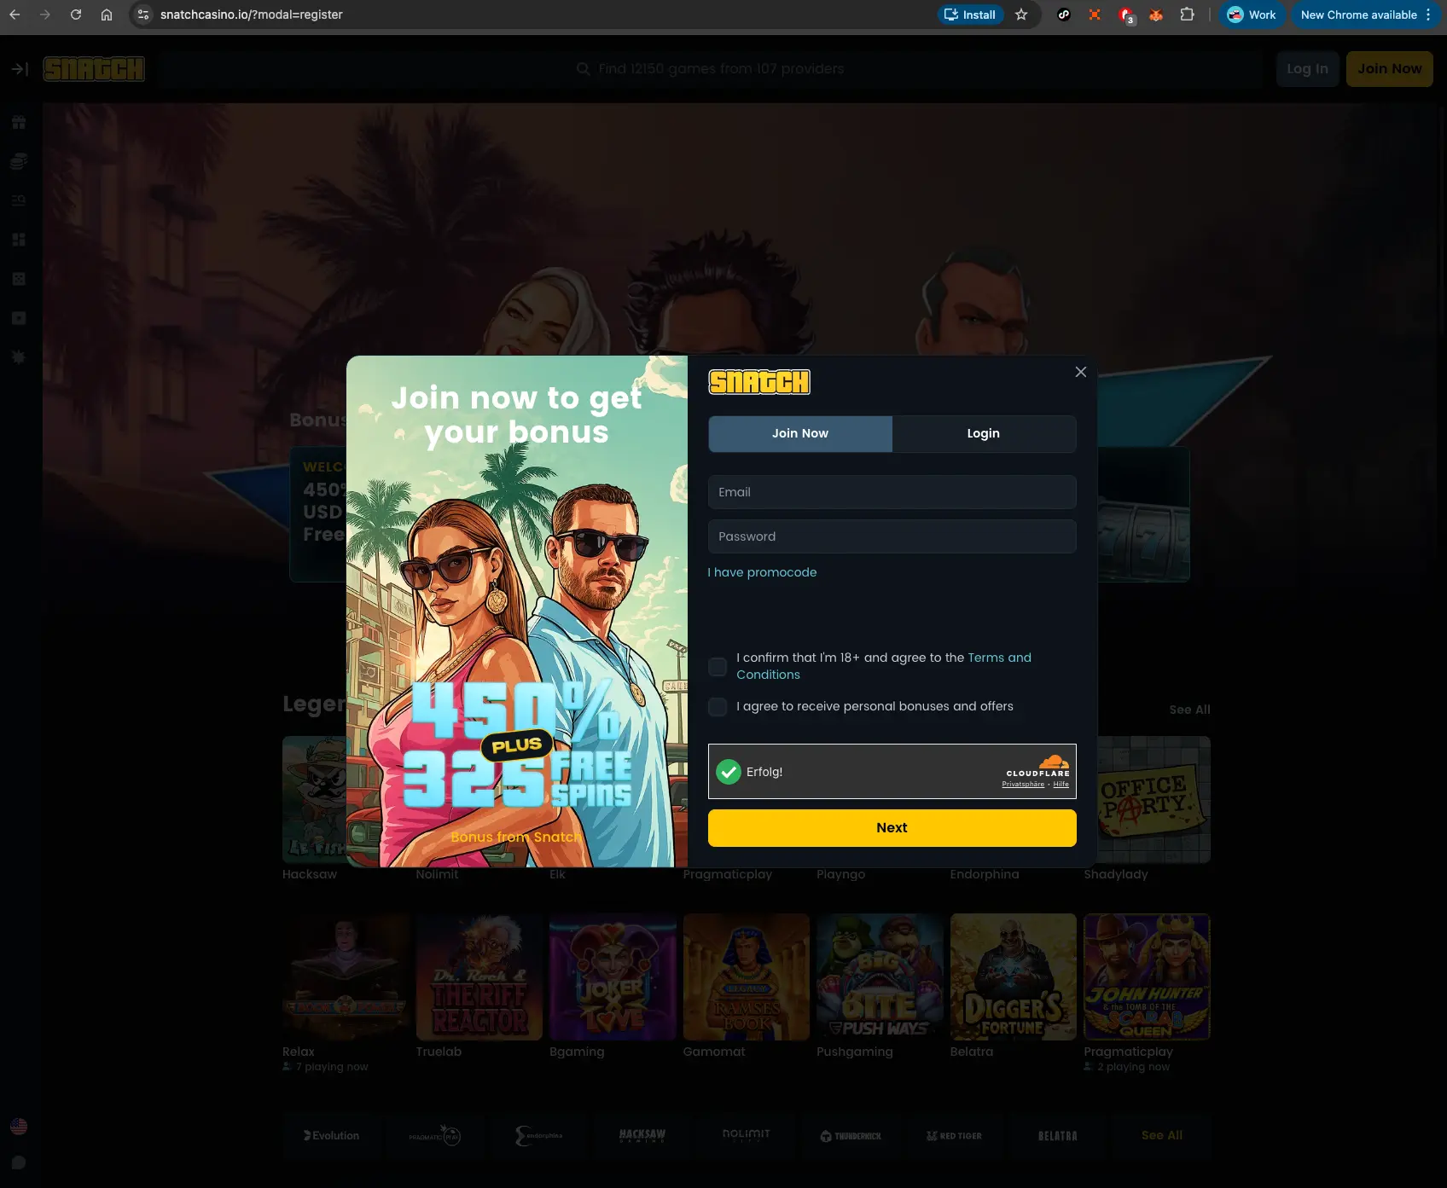Click the Snatch logo in page header
The height and width of the screenshot is (1188, 1447).
94,69
